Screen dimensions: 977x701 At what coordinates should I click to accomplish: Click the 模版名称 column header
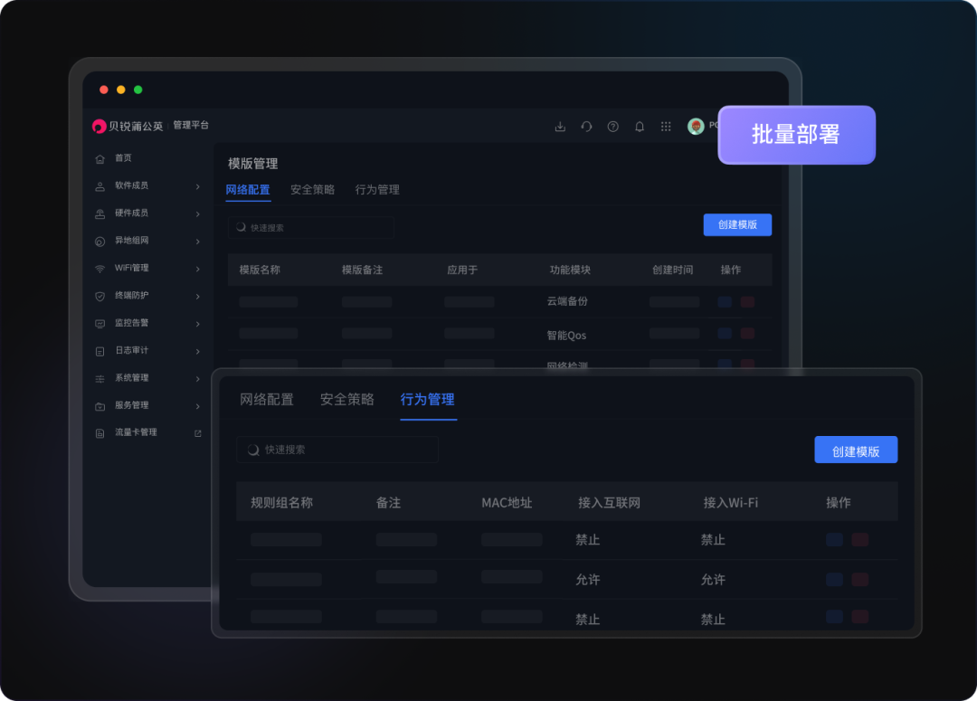260,270
